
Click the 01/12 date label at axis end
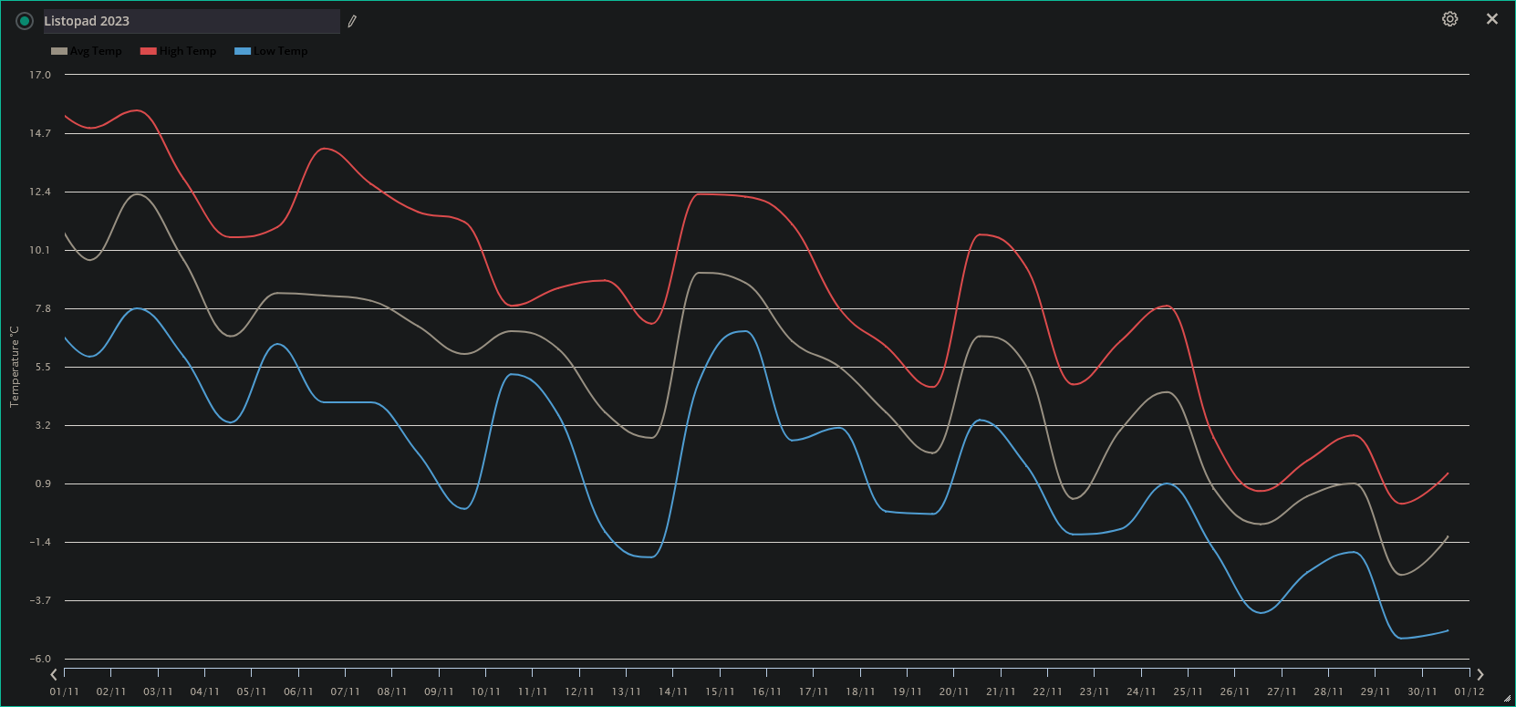[x=1469, y=691]
